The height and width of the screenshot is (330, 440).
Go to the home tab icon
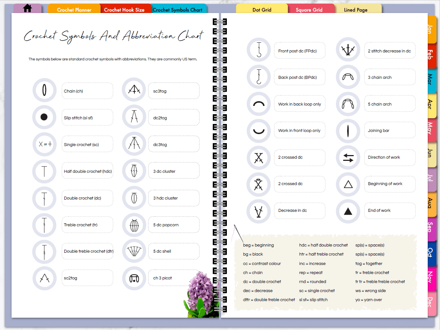click(x=27, y=8)
